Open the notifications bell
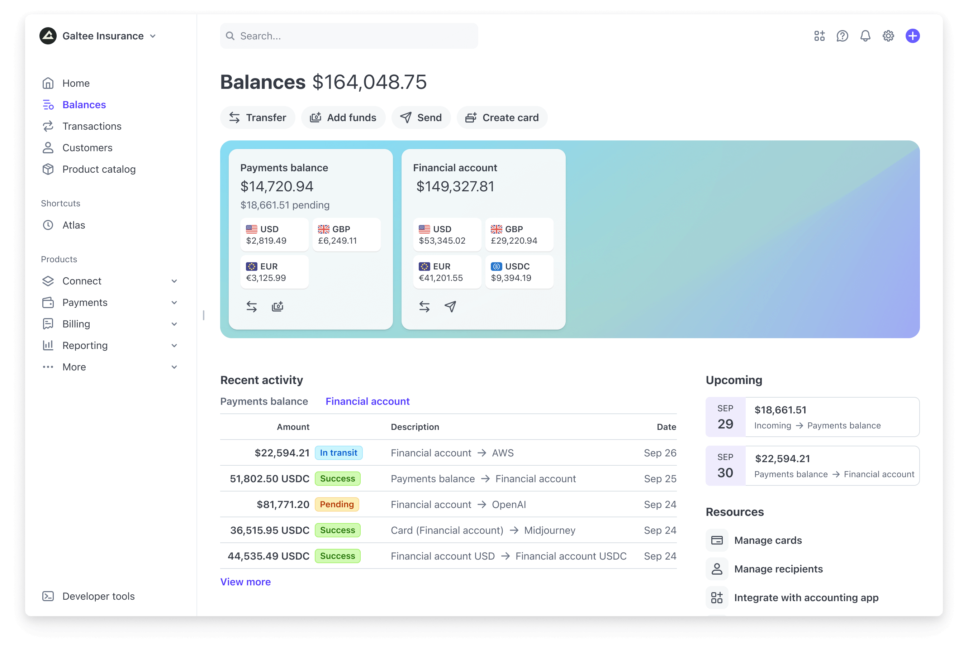 [865, 36]
